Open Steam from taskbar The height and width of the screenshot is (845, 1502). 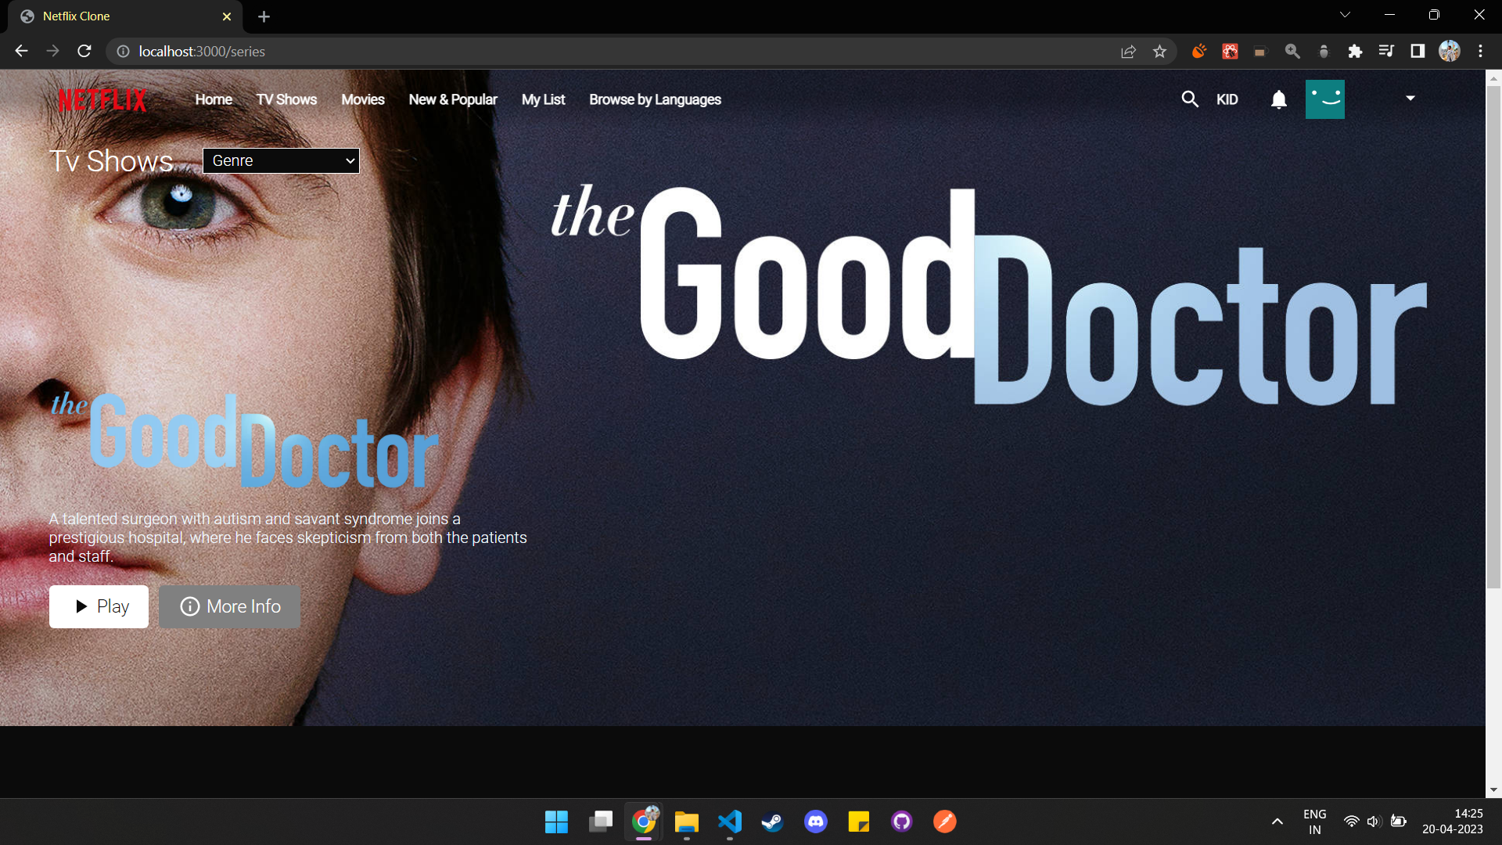point(772,822)
